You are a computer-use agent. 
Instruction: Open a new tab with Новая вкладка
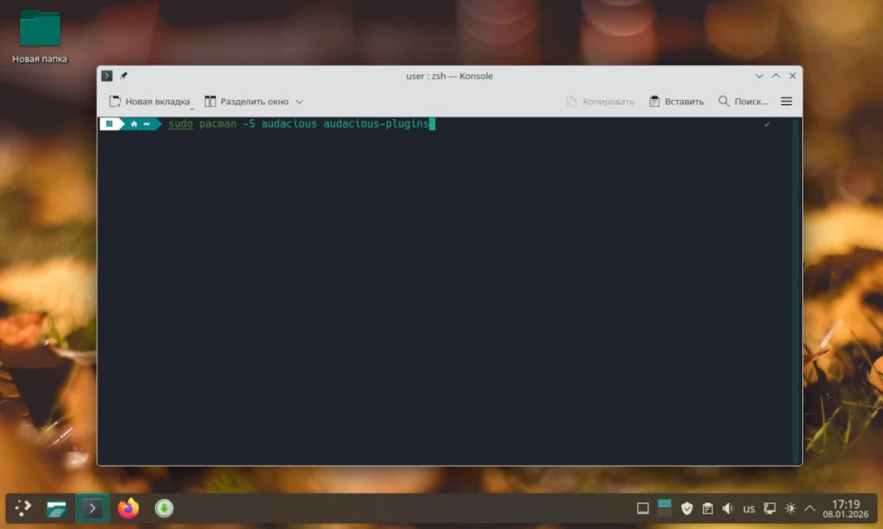tap(150, 102)
